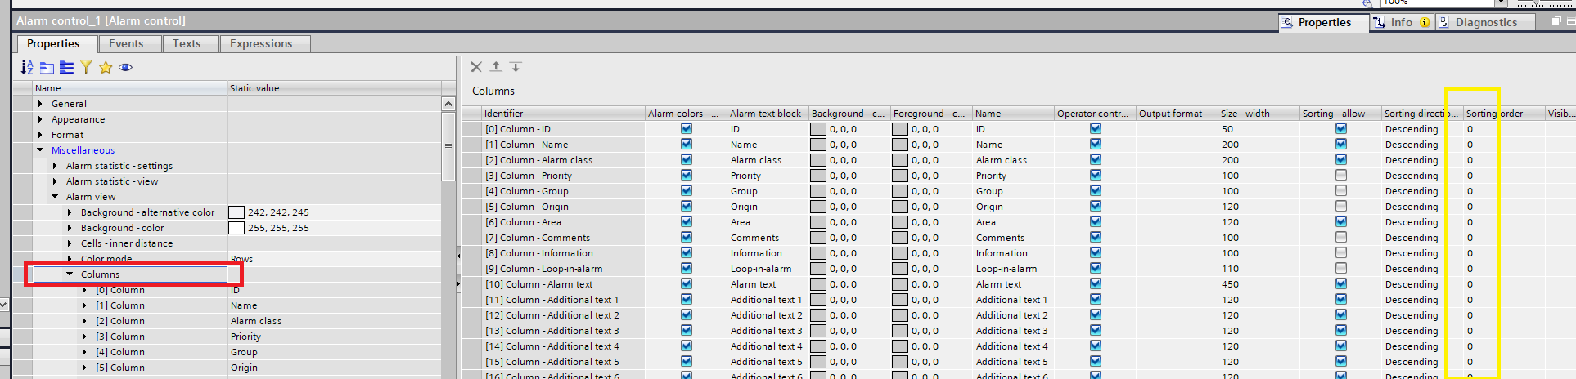Click the collapse-all categories icon
Screen dimensions: 1576x379
point(47,68)
